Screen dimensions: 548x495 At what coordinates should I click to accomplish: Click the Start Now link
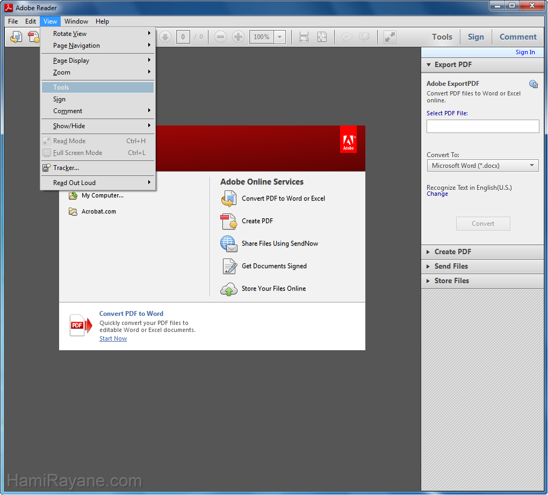click(x=113, y=338)
